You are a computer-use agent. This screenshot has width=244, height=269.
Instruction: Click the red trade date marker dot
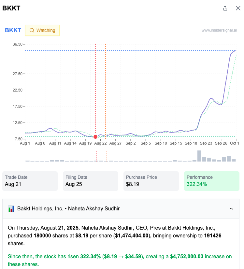pyautogui.click(x=95, y=137)
